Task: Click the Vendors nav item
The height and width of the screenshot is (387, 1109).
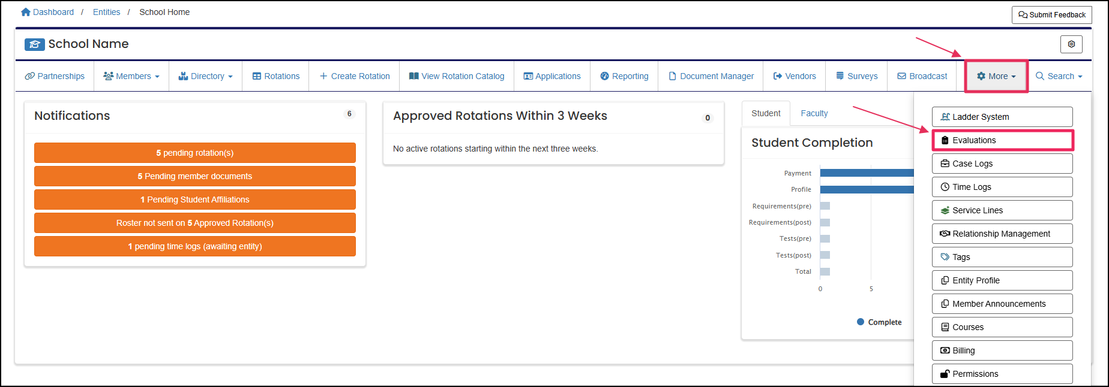Action: (x=795, y=76)
